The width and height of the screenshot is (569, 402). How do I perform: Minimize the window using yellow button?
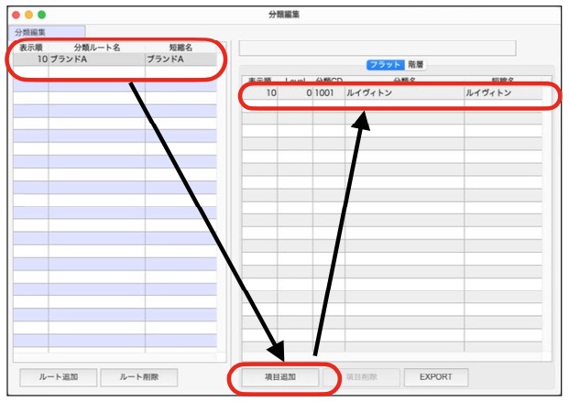[27, 15]
